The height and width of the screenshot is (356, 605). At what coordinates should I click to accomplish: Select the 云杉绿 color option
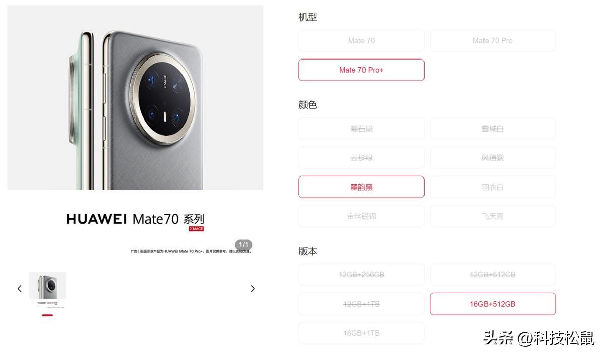click(361, 158)
